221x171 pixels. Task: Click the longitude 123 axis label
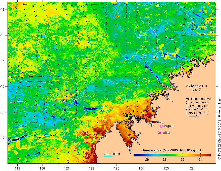click(x=117, y=168)
